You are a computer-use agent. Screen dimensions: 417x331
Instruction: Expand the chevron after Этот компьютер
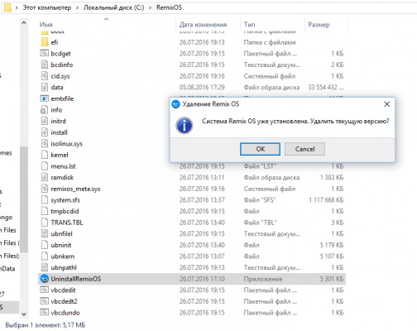(x=77, y=7)
